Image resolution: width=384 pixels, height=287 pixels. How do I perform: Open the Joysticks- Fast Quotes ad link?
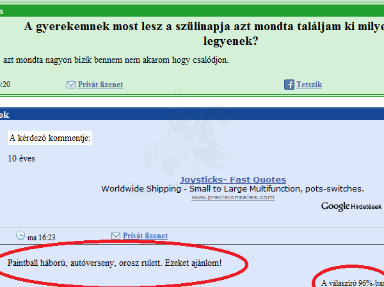pyautogui.click(x=233, y=179)
